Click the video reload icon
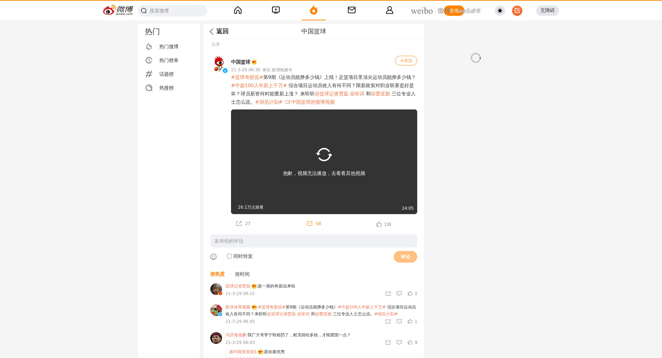662x358 pixels. click(x=324, y=155)
